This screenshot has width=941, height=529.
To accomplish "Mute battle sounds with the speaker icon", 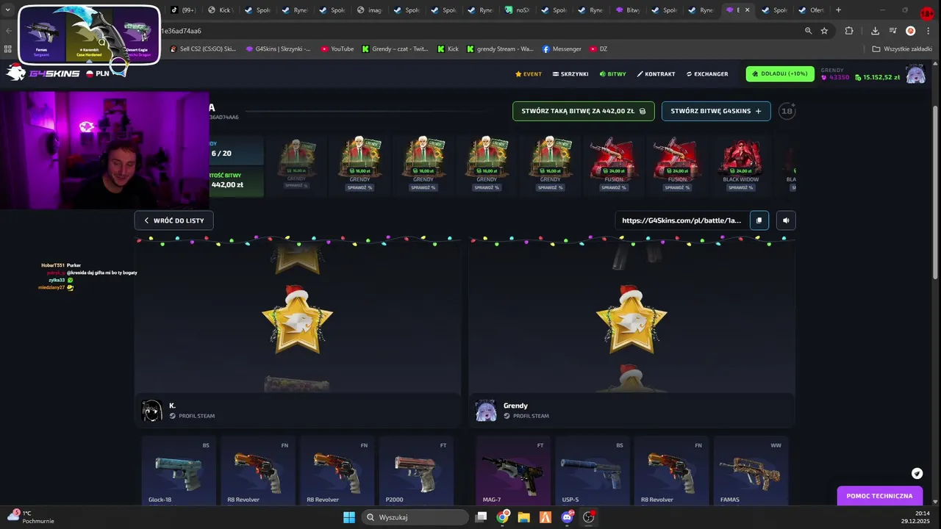I will pos(786,220).
